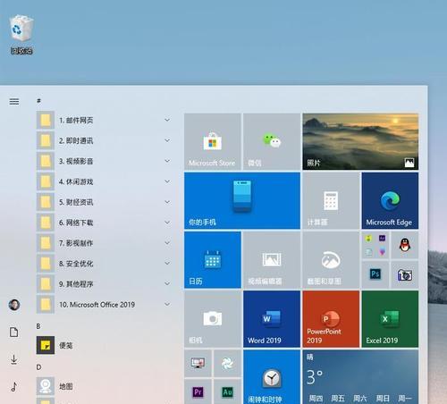Open the 截图和草图 Snip & Sketch tile
Screen dimensions: 447x404
coord(331,260)
